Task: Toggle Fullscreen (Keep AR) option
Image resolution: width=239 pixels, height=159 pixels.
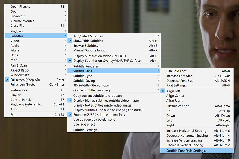Action: click(25, 80)
